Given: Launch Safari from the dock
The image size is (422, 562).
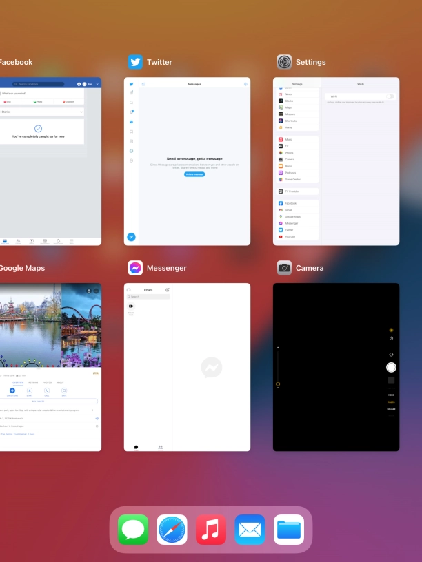Looking at the screenshot, I should point(172,530).
